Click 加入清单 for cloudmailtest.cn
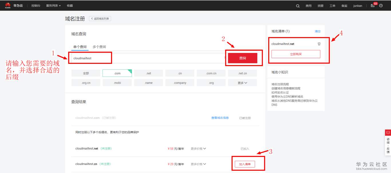 pos(245,164)
